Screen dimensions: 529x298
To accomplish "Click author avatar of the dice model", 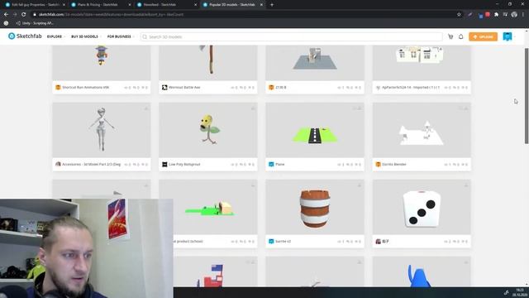I will (x=379, y=241).
